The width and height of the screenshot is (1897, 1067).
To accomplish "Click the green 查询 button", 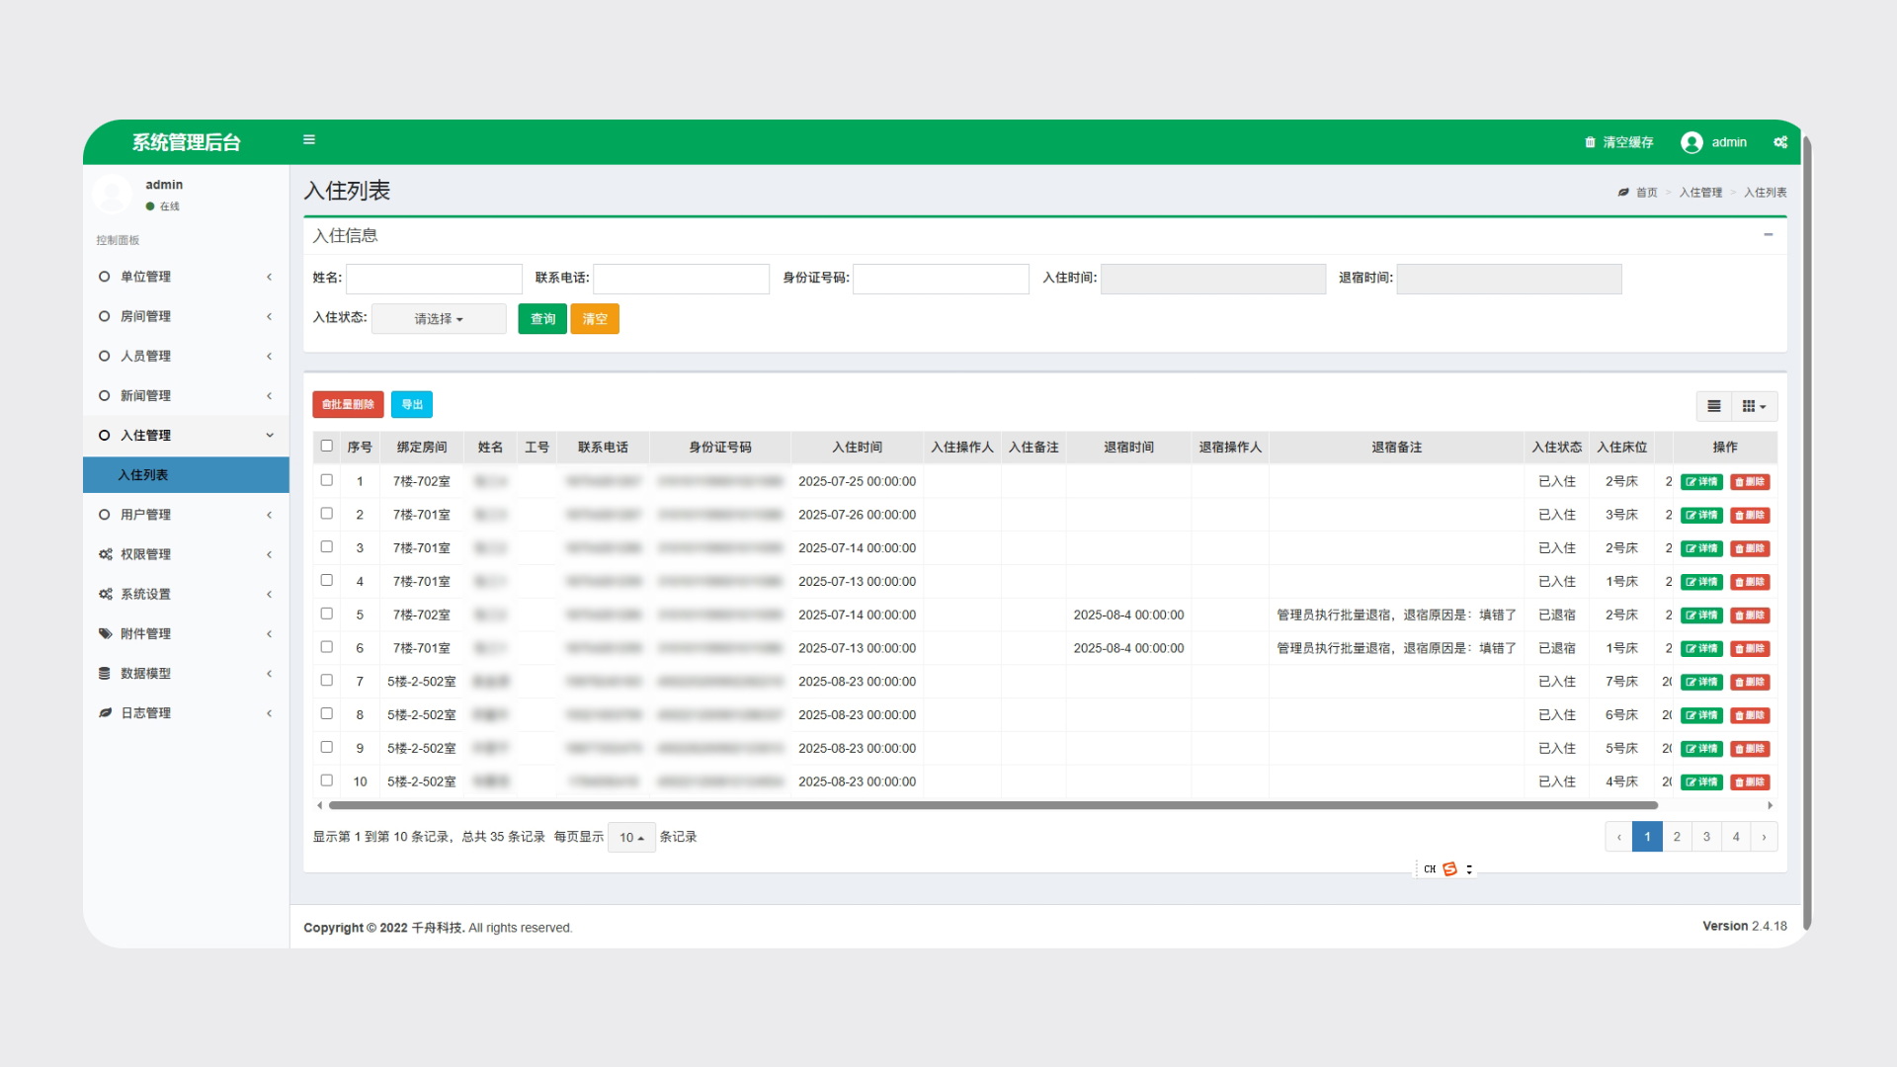I will click(542, 319).
